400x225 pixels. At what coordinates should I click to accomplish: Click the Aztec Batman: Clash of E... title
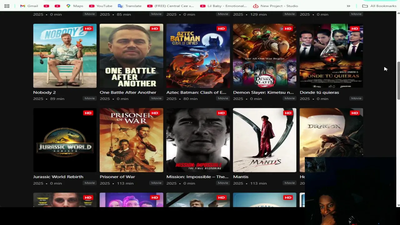pyautogui.click(x=196, y=92)
